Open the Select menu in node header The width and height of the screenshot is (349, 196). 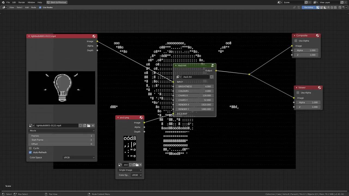pos(20,7)
